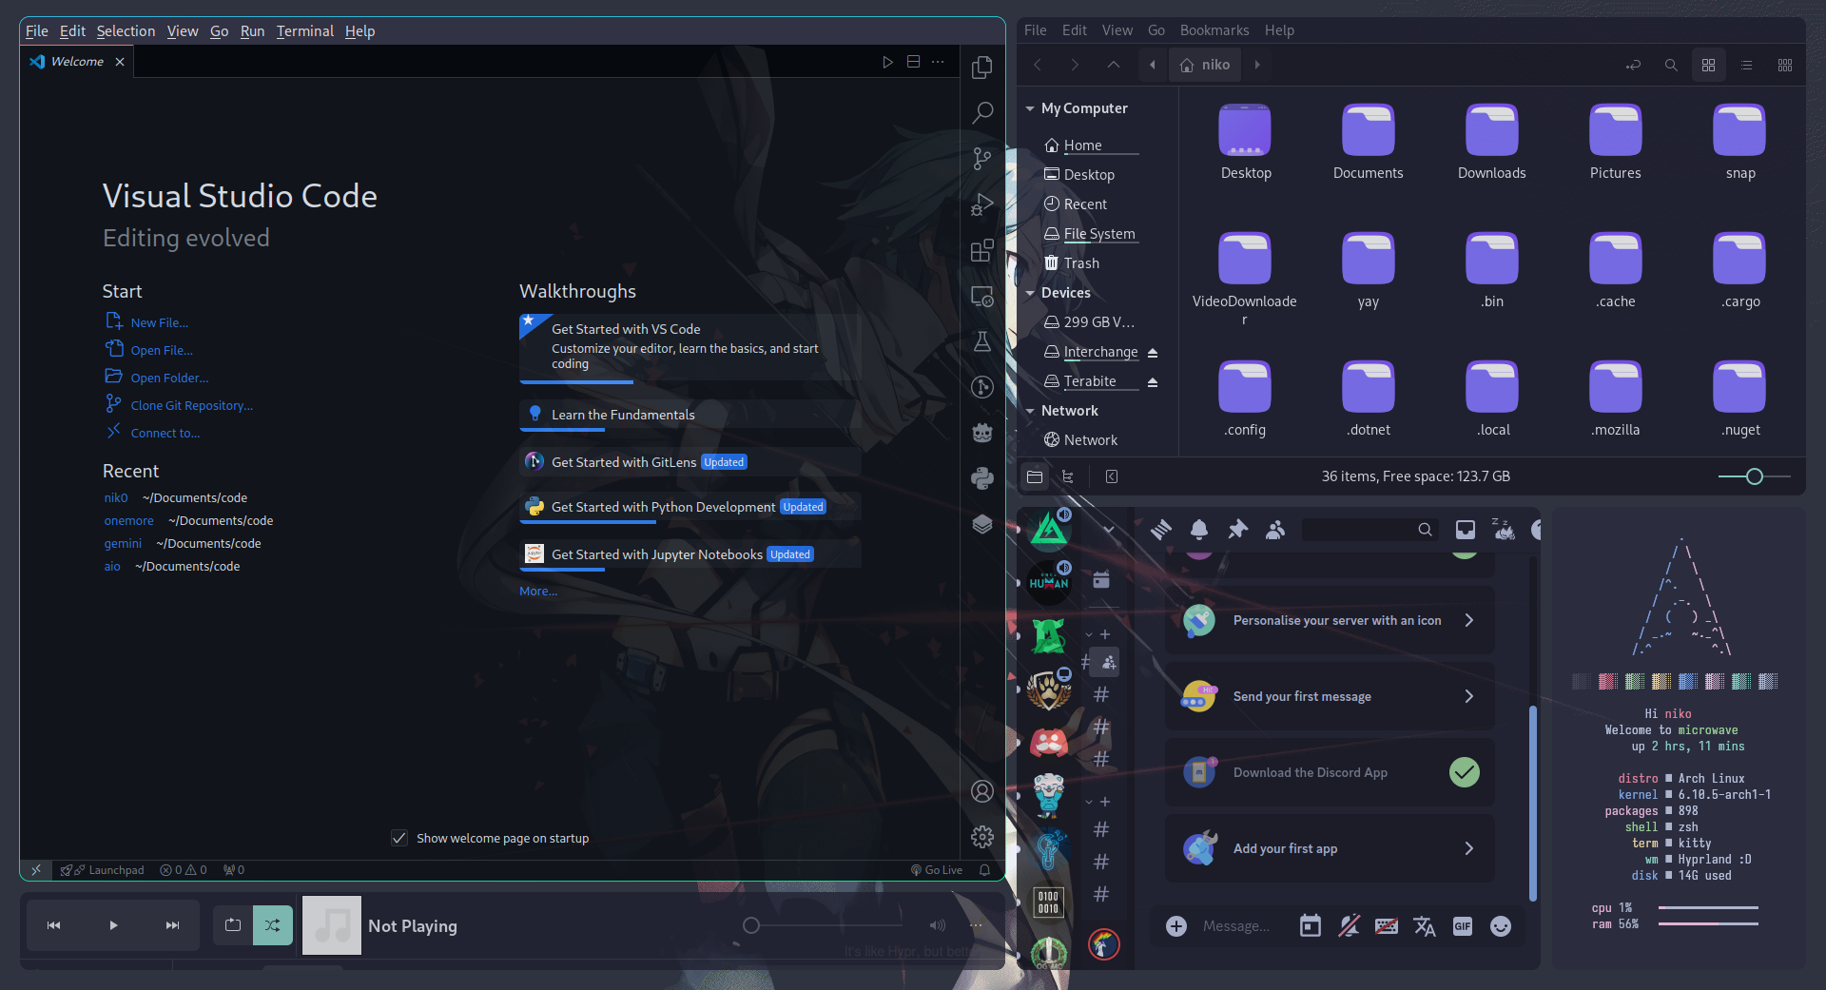Open the Python icon in VS Code activity bar
This screenshot has width=1826, height=990.
pos(982,478)
